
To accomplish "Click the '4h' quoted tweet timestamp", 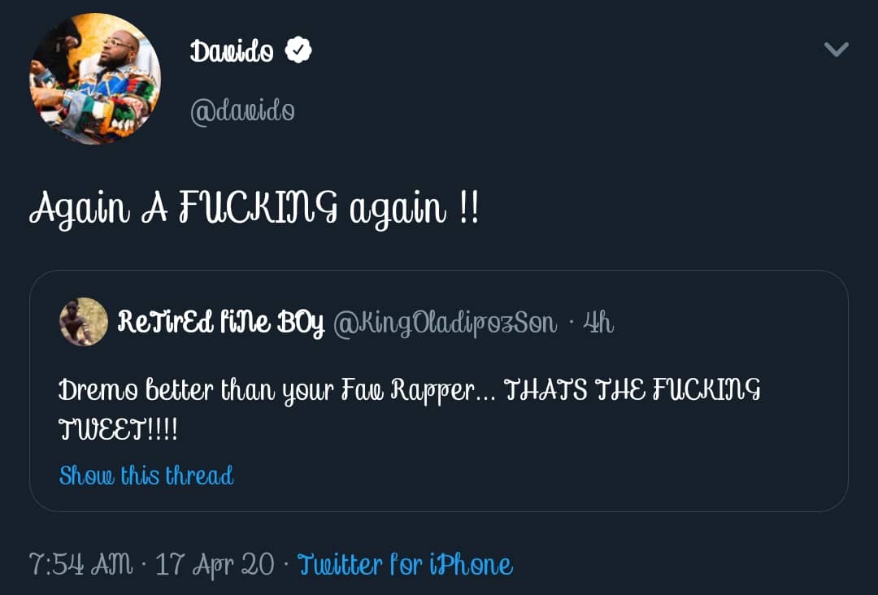I will (x=598, y=323).
